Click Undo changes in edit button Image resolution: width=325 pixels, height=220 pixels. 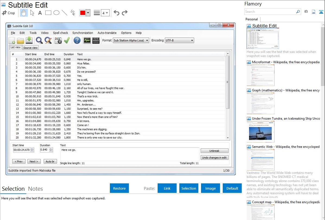[x=215, y=158]
